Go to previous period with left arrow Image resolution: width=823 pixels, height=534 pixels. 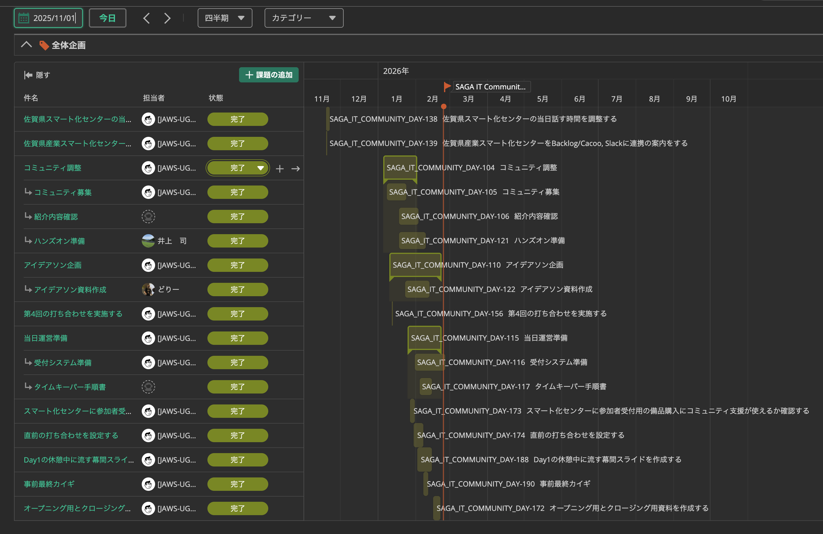[x=146, y=18]
